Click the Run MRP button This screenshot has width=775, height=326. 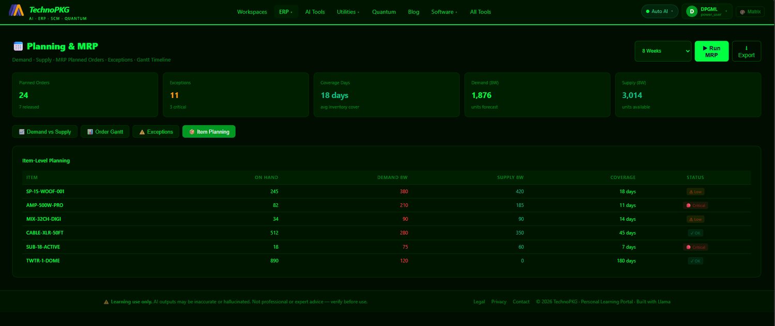(711, 51)
